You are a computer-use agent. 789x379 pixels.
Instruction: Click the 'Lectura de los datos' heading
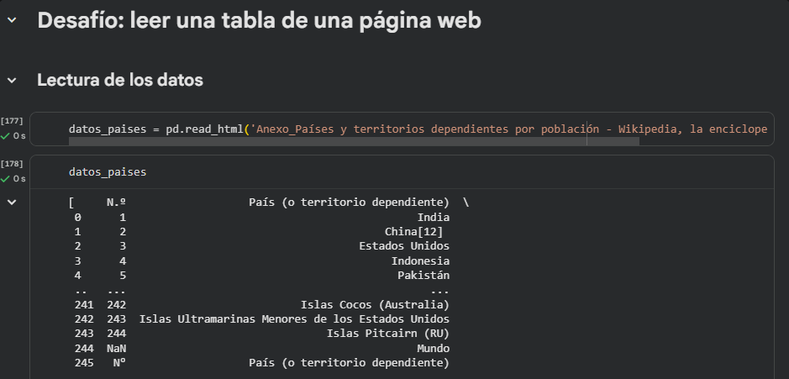pyautogui.click(x=120, y=80)
